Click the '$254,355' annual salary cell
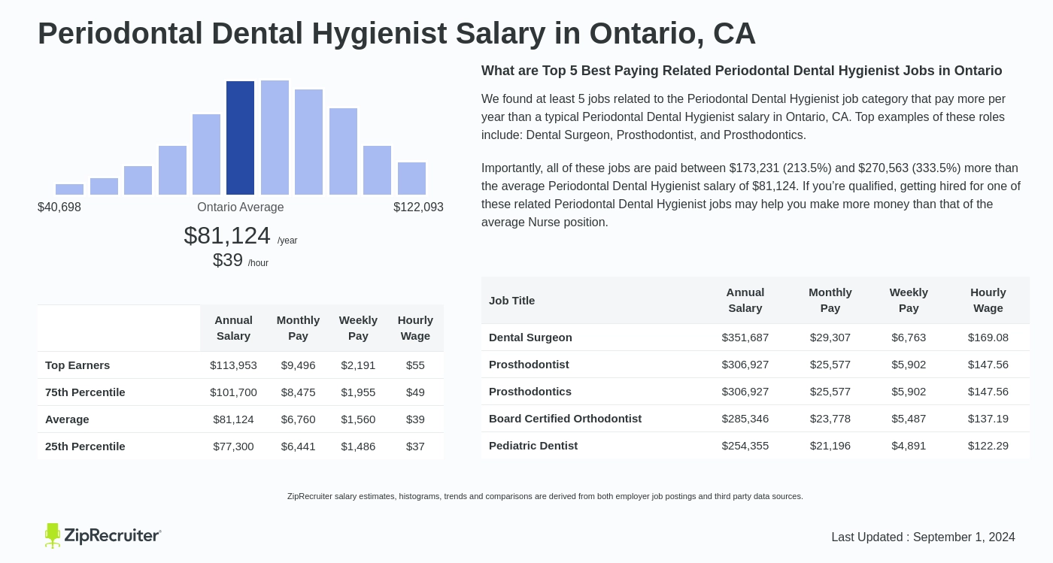The image size is (1053, 563). point(745,446)
